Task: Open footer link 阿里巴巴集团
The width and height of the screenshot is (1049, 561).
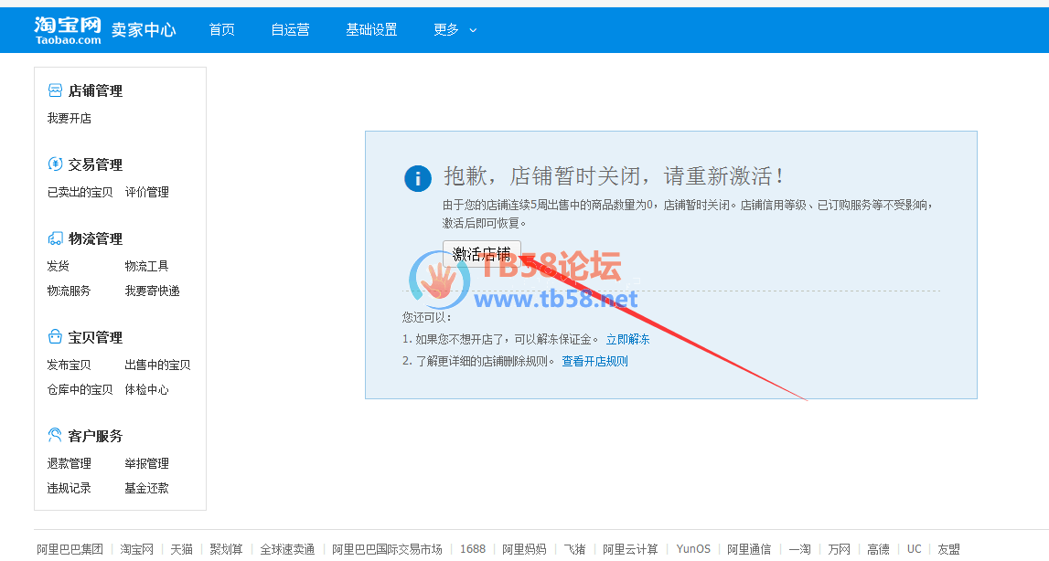Action: click(x=70, y=549)
